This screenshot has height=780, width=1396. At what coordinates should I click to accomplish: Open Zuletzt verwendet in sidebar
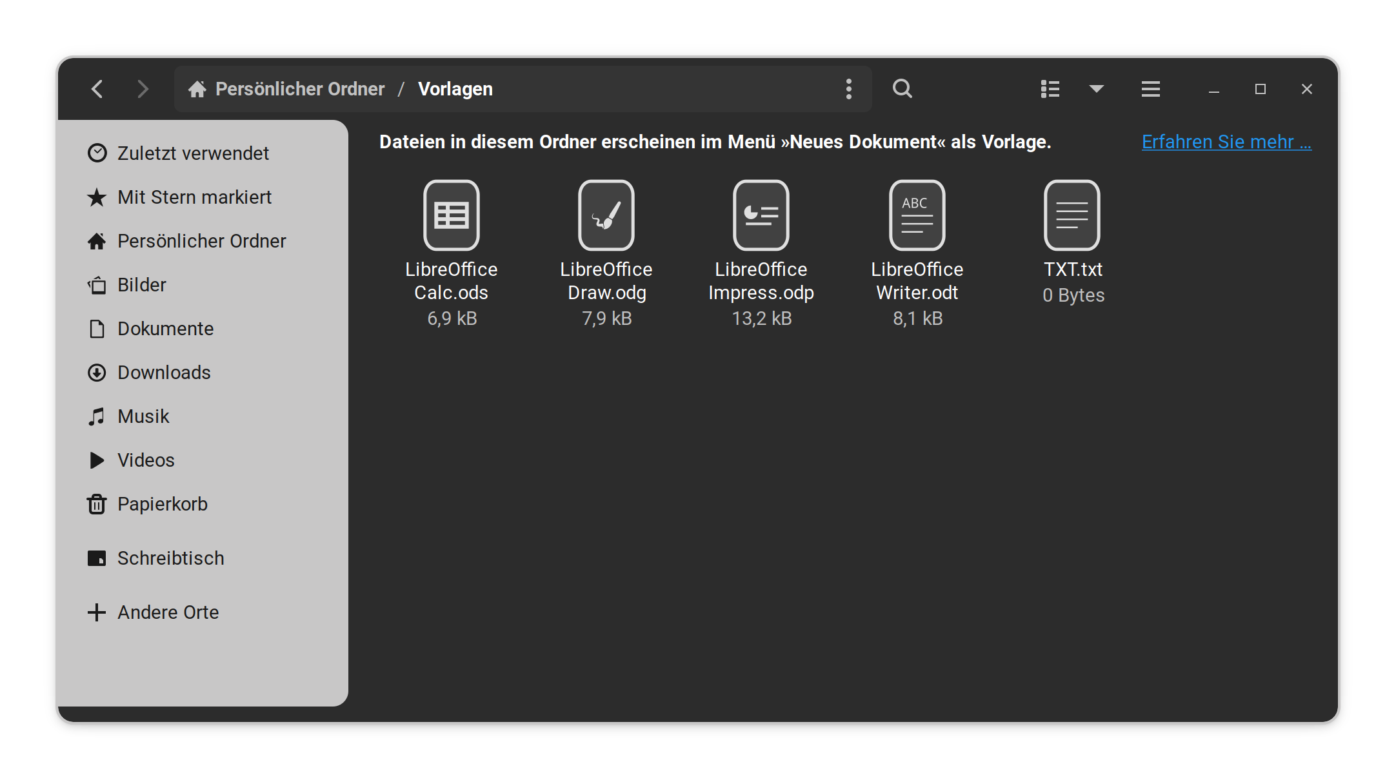coord(192,153)
